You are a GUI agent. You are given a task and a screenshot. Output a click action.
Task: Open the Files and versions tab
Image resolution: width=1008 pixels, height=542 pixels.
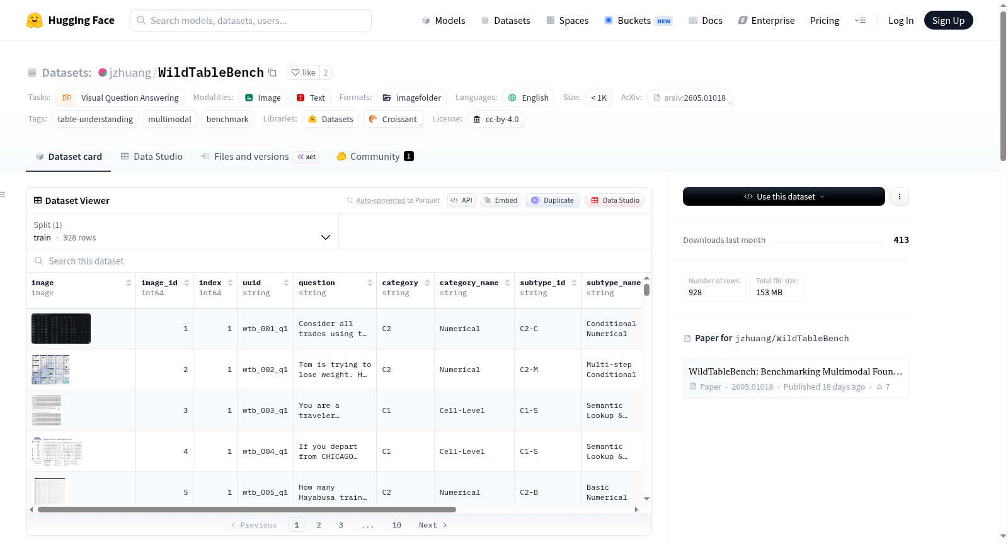coord(259,157)
